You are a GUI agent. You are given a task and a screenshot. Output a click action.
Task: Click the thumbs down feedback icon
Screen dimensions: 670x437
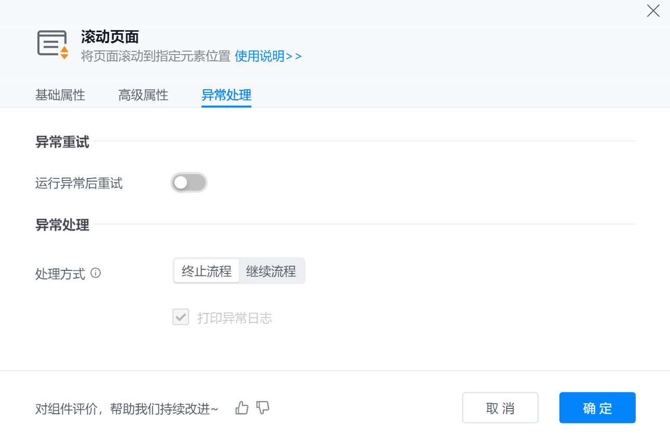pos(263,408)
